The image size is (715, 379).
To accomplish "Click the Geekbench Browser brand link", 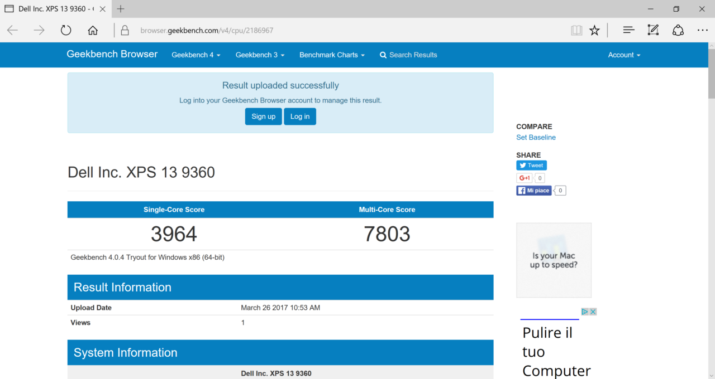I will [x=112, y=54].
